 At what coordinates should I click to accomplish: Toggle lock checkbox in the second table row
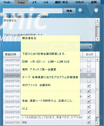click(89, 65)
